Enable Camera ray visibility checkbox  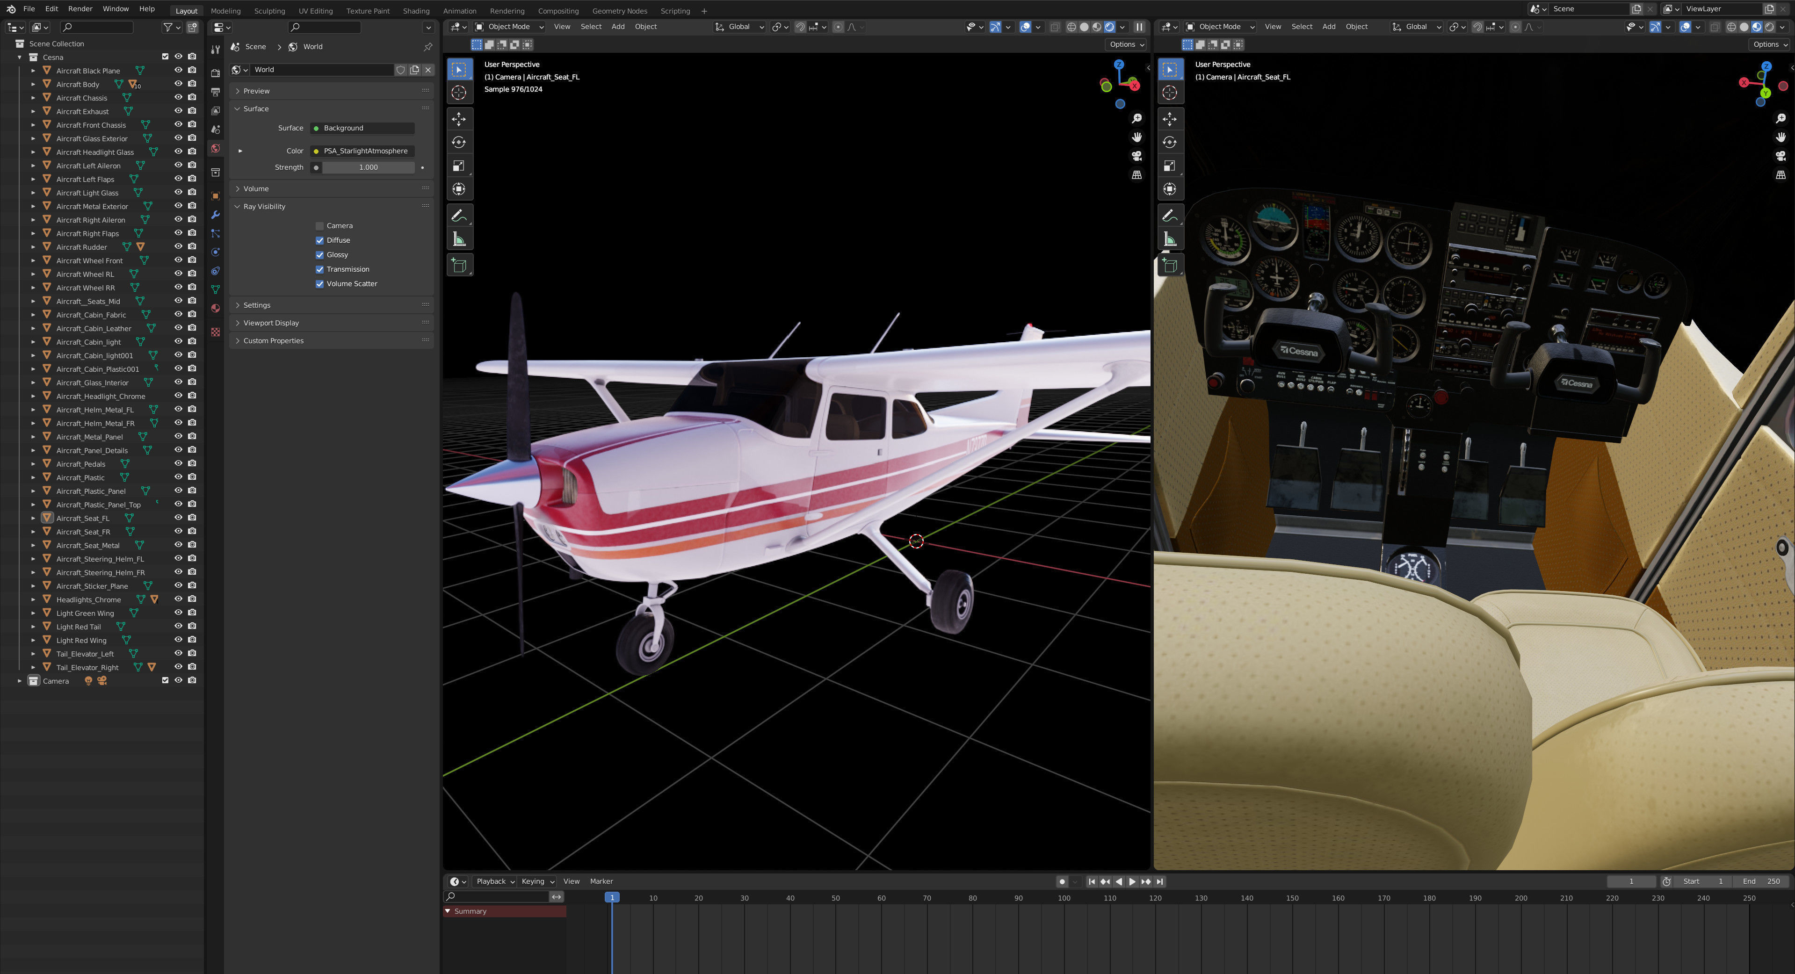pyautogui.click(x=320, y=226)
